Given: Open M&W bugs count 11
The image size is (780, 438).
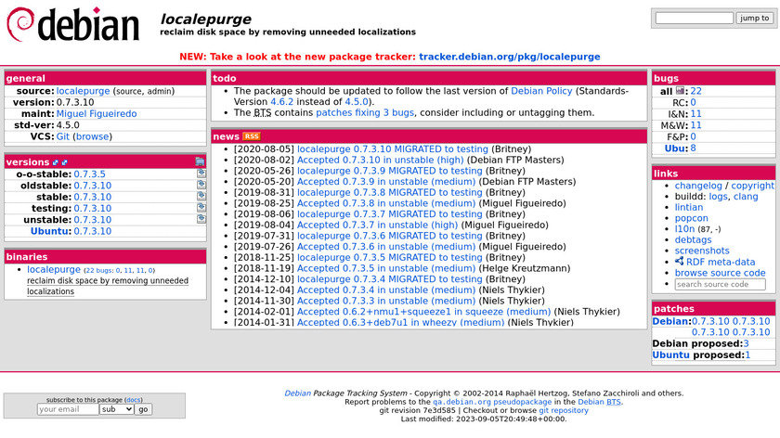Looking at the screenshot, I should [x=695, y=125].
